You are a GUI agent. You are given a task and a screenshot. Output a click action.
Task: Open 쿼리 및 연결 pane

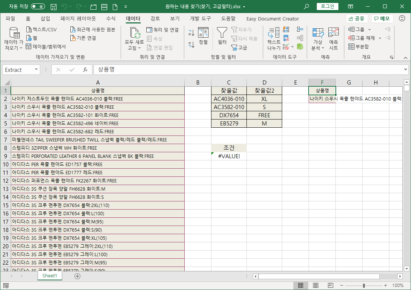coord(163,30)
